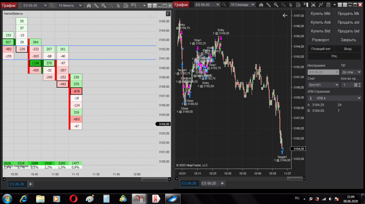Expand ES 06-20 instrument dropdown in left chart
This screenshot has height=204, width=365.
pos(45,5)
